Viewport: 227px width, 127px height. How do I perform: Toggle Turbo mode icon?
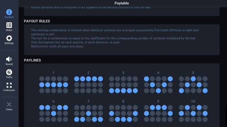pos(9,72)
